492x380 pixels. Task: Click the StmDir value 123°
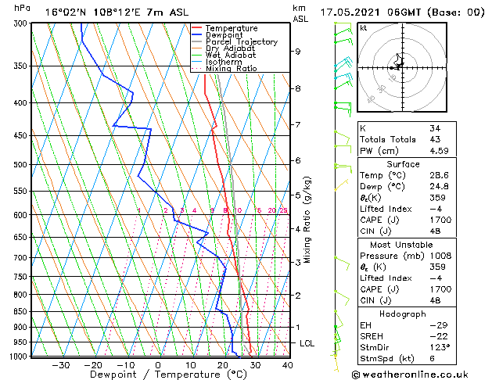point(440,348)
